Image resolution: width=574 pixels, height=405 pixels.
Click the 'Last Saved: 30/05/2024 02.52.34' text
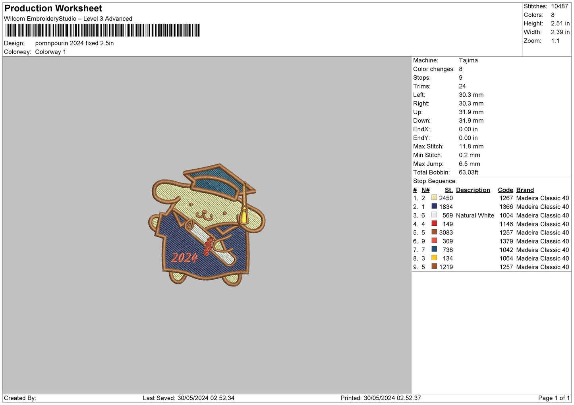coord(189,398)
